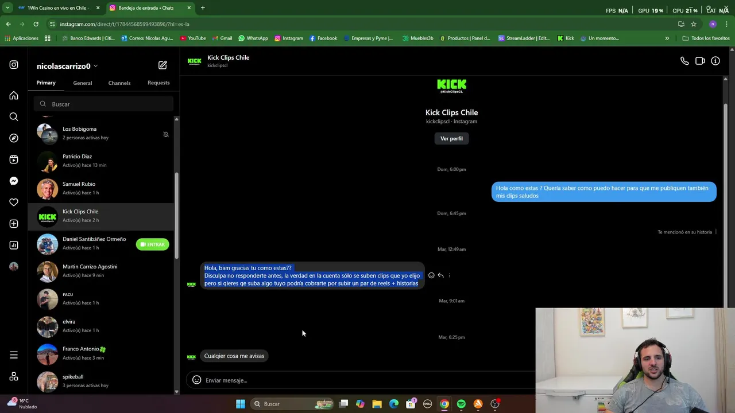Open the Reels icon in the sidebar
Viewport: 735px width, 413px height.
click(14, 159)
